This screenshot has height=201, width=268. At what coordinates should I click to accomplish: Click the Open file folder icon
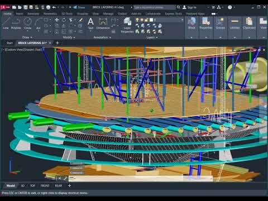[x=20, y=7]
